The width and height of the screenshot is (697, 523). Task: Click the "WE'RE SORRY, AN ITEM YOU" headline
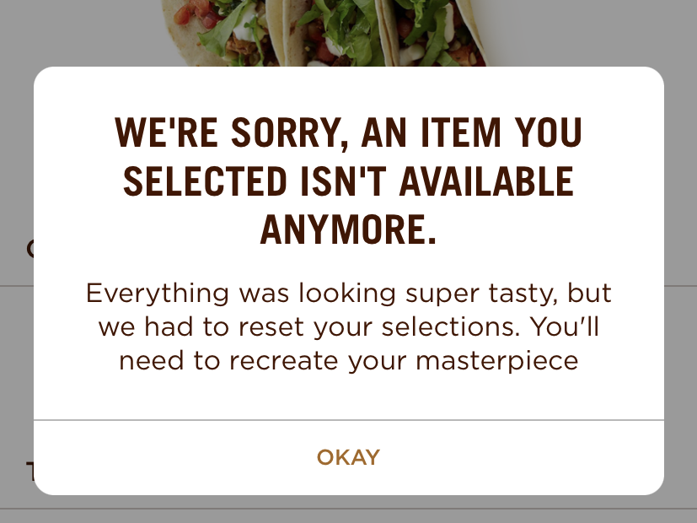(x=349, y=132)
